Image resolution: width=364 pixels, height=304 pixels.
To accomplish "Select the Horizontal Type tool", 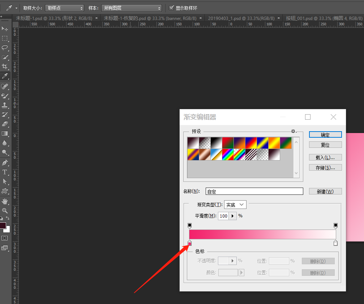I will pos(5,172).
